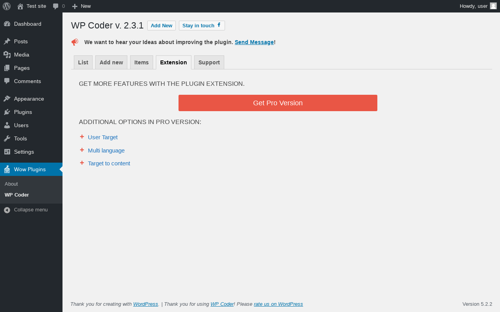Click the Get Pro Version button
This screenshot has width=500, height=312.
pyautogui.click(x=278, y=103)
